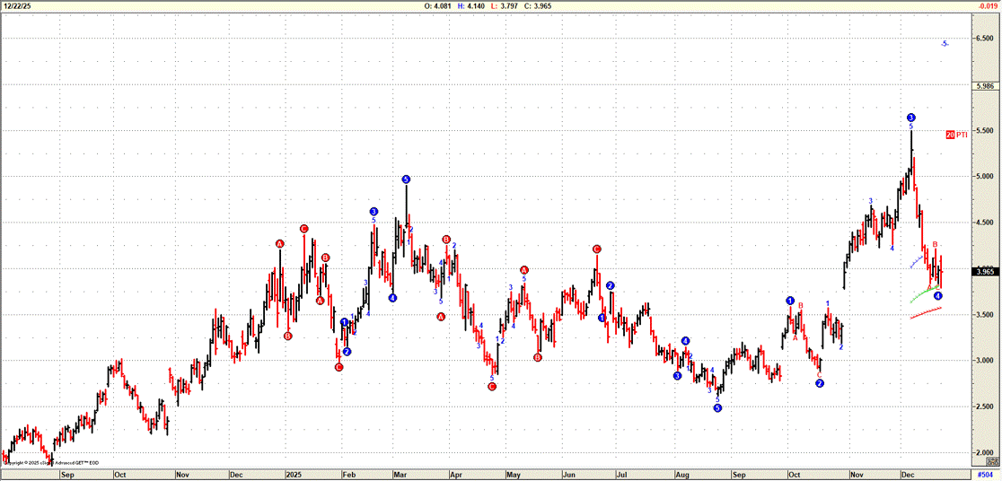Viewport: 1002px width, 481px height.
Task: Click the blue circled 2 at October low
Action: [x=820, y=383]
